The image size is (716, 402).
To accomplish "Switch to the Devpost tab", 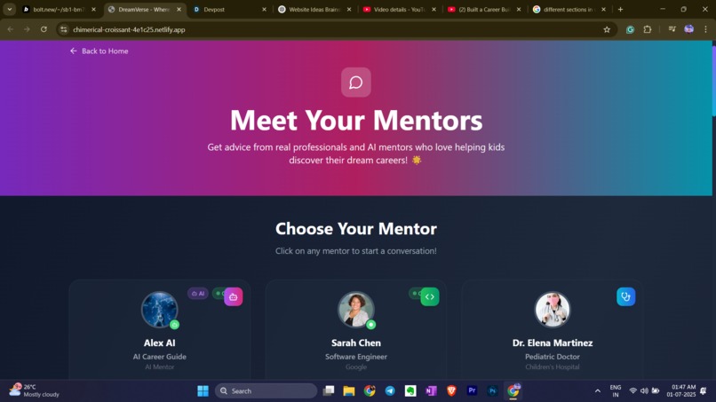I will (230, 9).
